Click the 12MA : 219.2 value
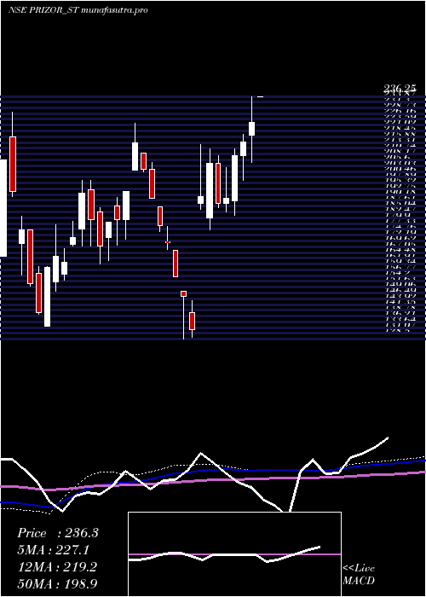 (57, 567)
